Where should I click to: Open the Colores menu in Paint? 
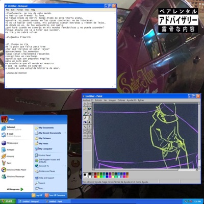[121, 100]
